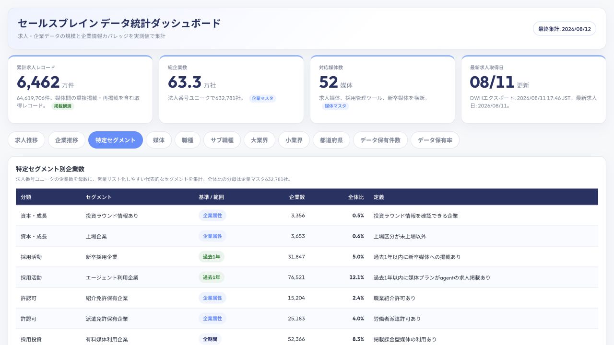Click the 0.5% ratio value
The width and height of the screenshot is (614, 345).
358,216
